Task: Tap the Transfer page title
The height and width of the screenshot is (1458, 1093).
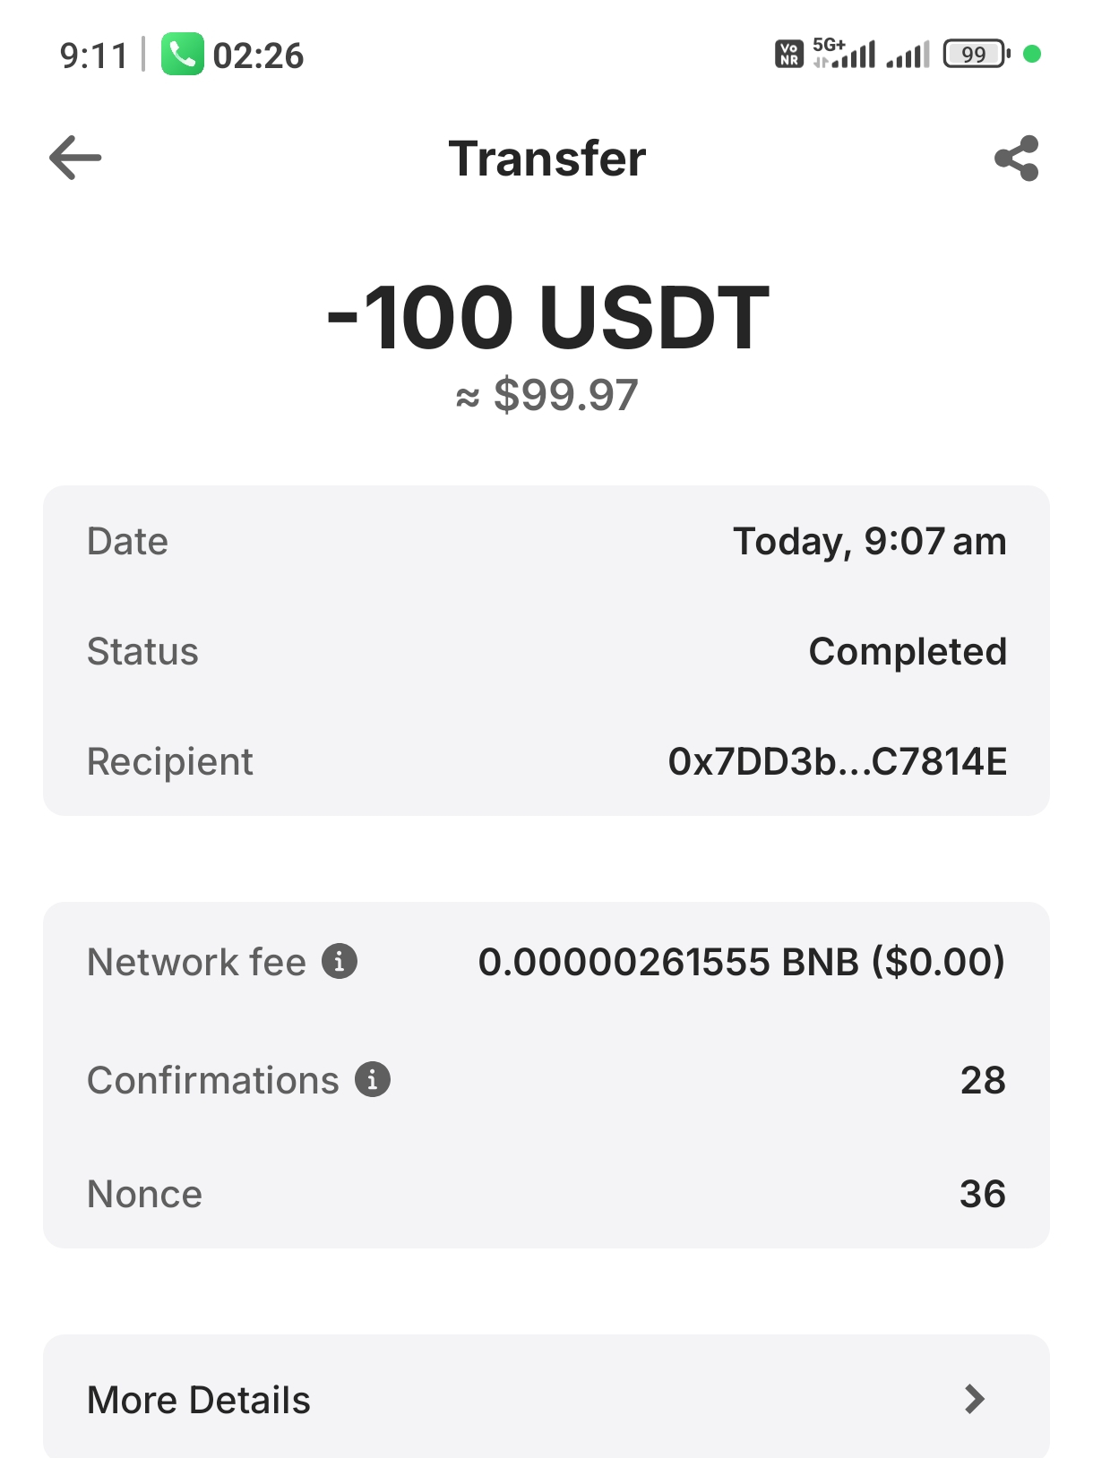Action: [546, 159]
